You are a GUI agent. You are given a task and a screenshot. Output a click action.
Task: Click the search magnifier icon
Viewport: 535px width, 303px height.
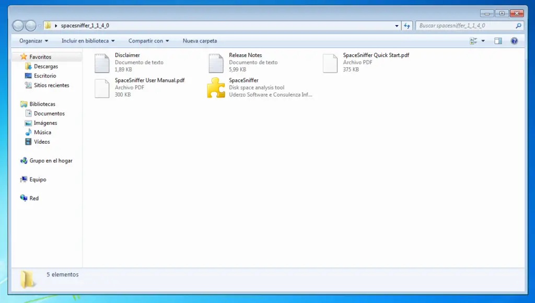pos(518,26)
